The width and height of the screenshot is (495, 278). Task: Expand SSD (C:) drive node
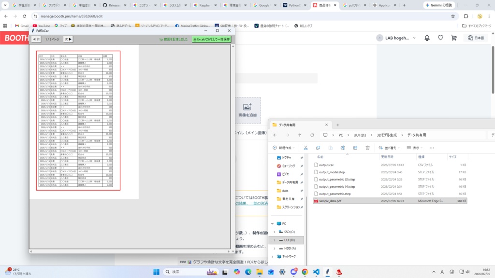click(275, 232)
